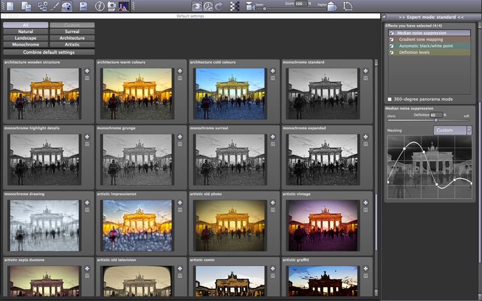Click the Zoom percentage input field
Image resolution: width=482 pixels, height=301 pixels.
pyautogui.click(x=301, y=4)
